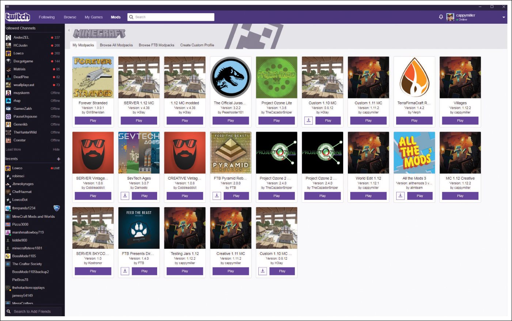This screenshot has width=512, height=321.
Task: Play the World Edit 1.12 modpack
Action: coord(368,196)
